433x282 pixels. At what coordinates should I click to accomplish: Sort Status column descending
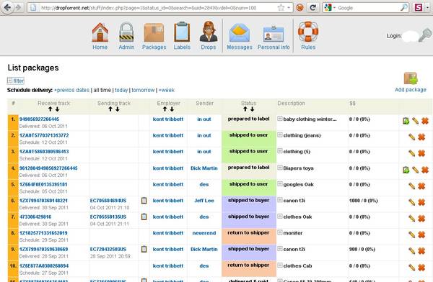click(x=252, y=109)
